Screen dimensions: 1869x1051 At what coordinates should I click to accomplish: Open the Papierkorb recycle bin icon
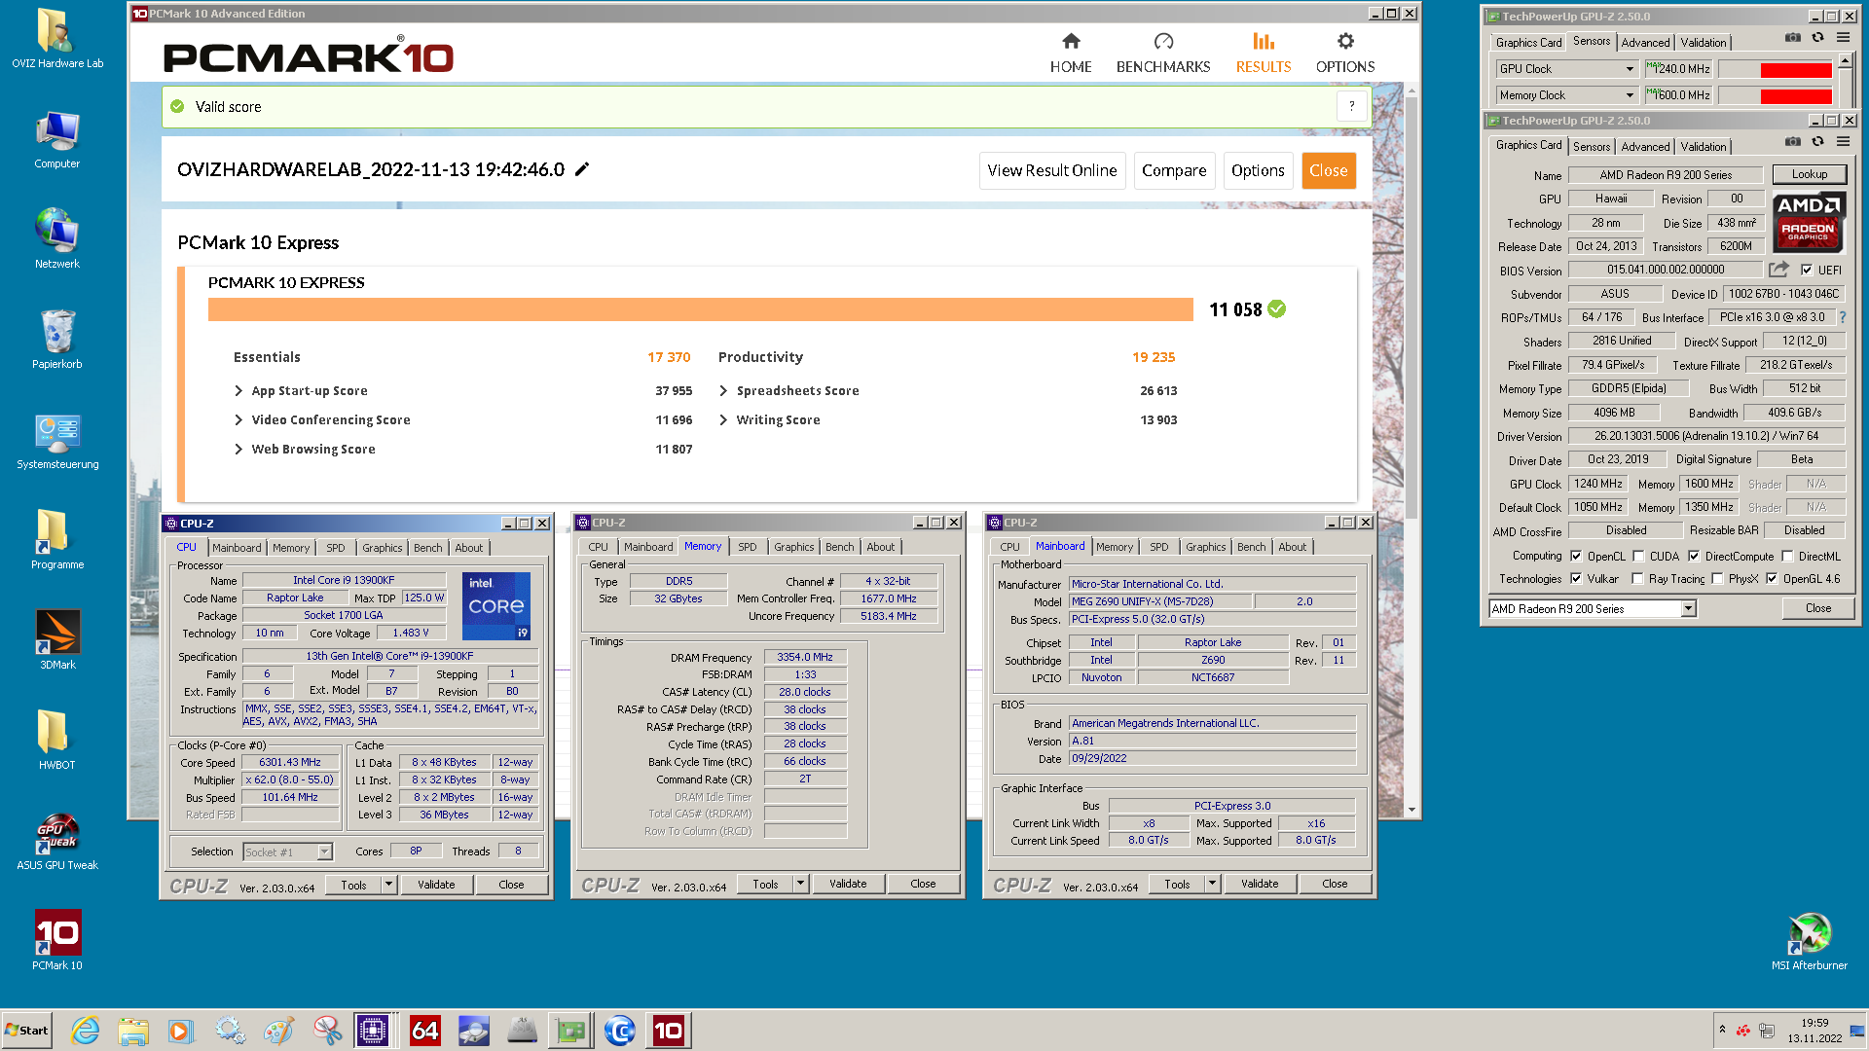coord(57,340)
